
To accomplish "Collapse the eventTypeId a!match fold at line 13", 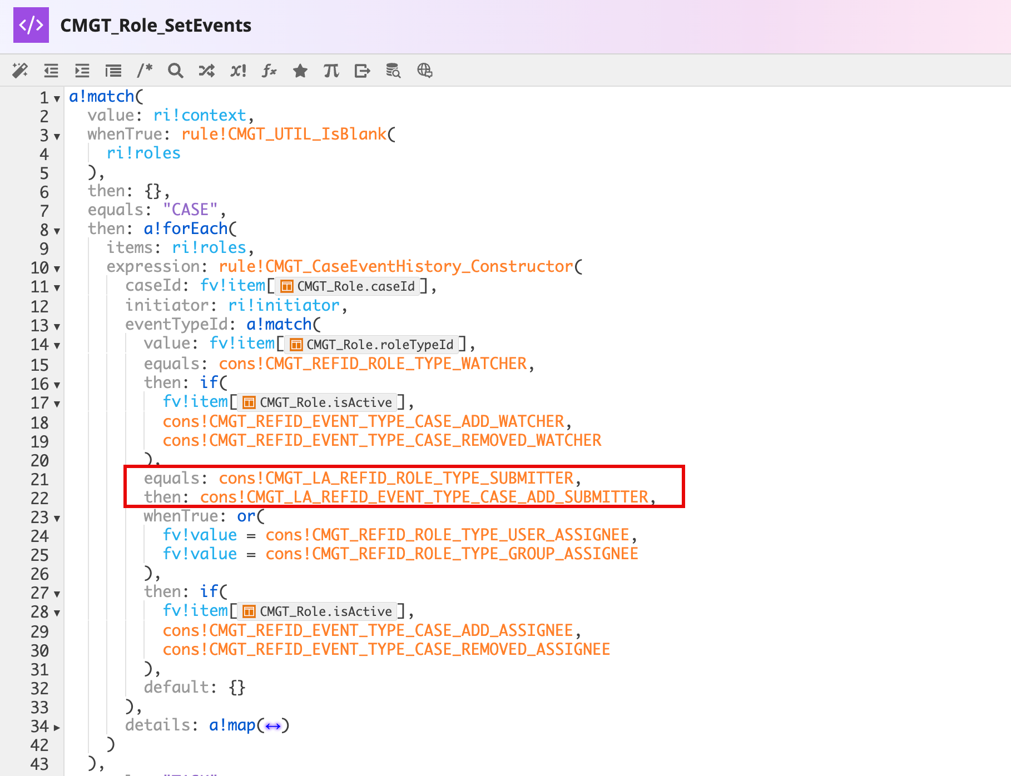I will (x=57, y=327).
